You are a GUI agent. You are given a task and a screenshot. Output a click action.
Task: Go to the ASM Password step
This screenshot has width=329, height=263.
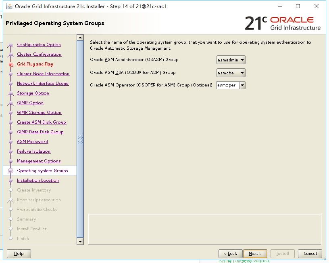(33, 141)
